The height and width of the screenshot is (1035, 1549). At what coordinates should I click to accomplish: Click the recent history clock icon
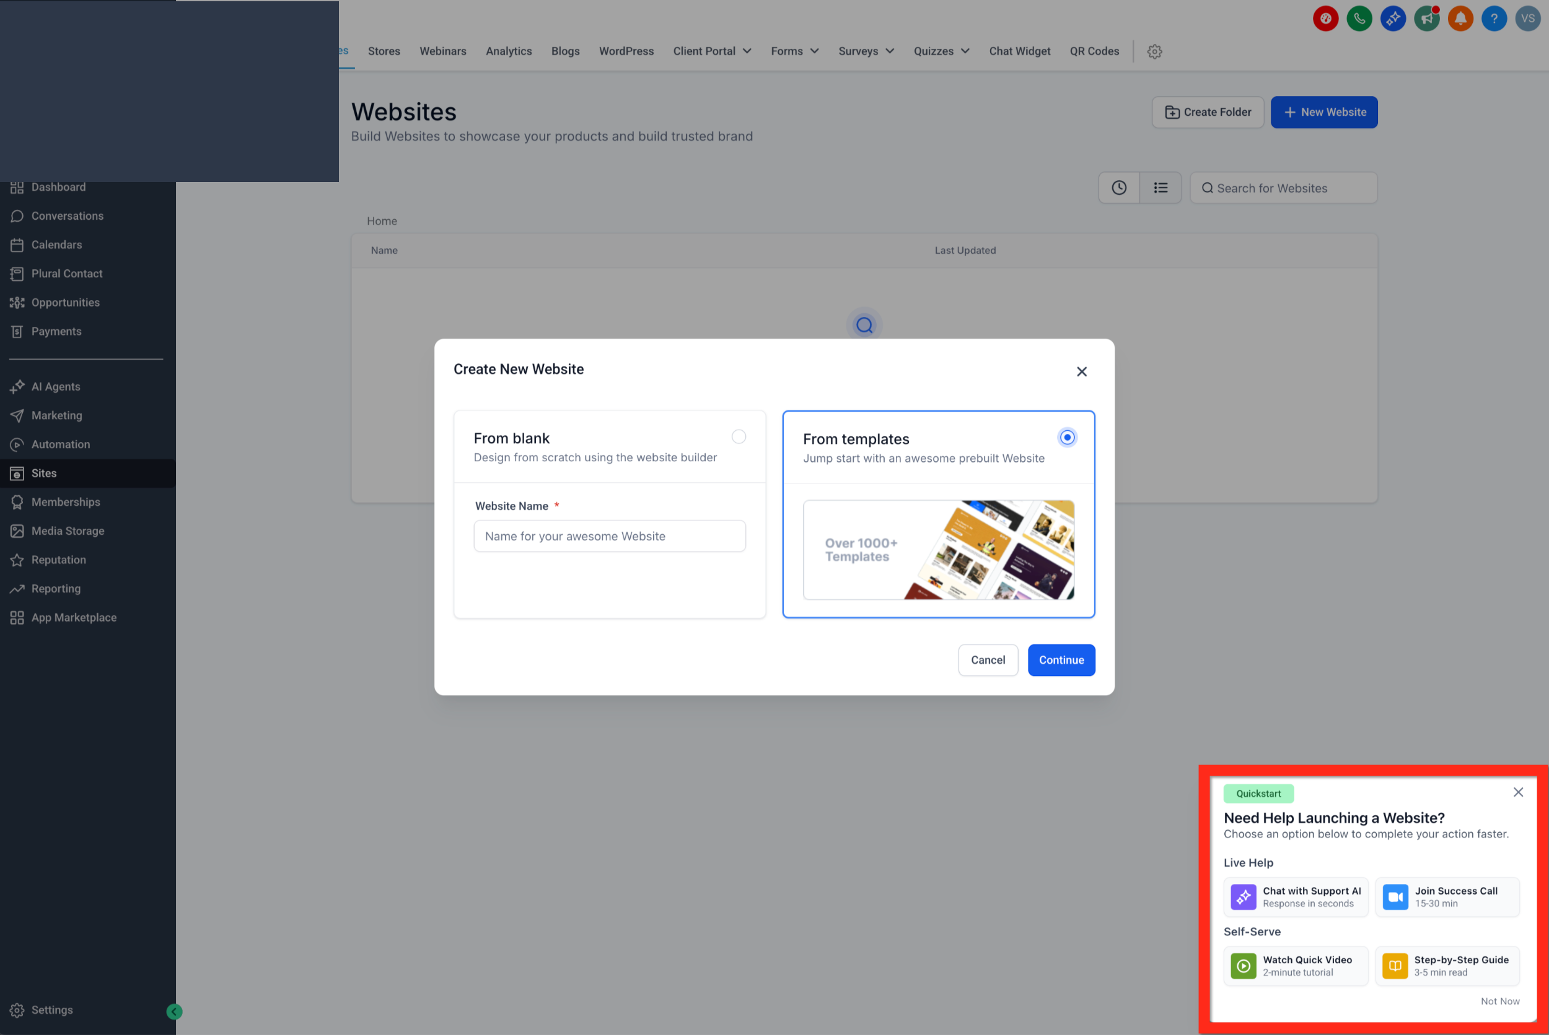click(1119, 188)
